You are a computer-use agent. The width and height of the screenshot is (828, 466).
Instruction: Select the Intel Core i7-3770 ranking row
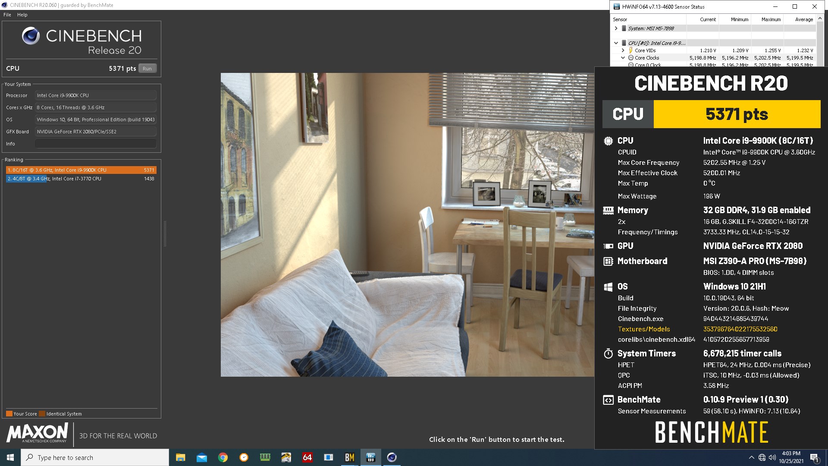coord(81,179)
